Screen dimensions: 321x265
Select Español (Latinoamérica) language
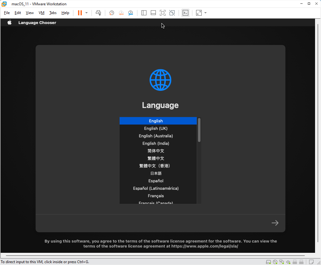(158, 188)
